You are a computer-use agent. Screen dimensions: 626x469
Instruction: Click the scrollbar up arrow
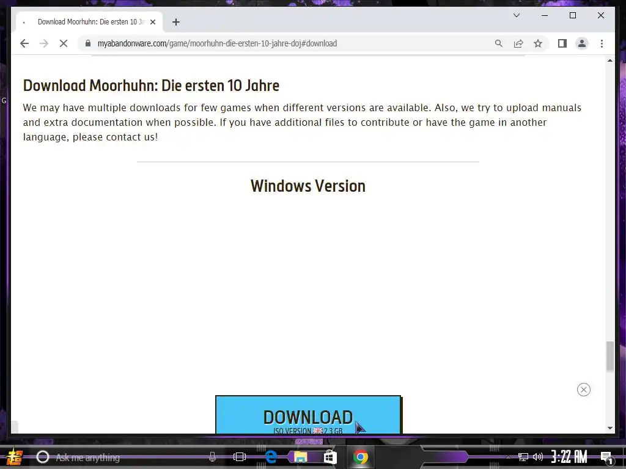pos(609,60)
